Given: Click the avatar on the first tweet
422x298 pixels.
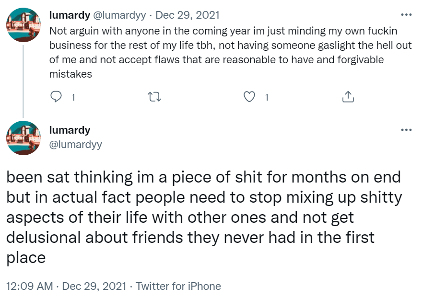Looking at the screenshot, I should click(x=23, y=25).
